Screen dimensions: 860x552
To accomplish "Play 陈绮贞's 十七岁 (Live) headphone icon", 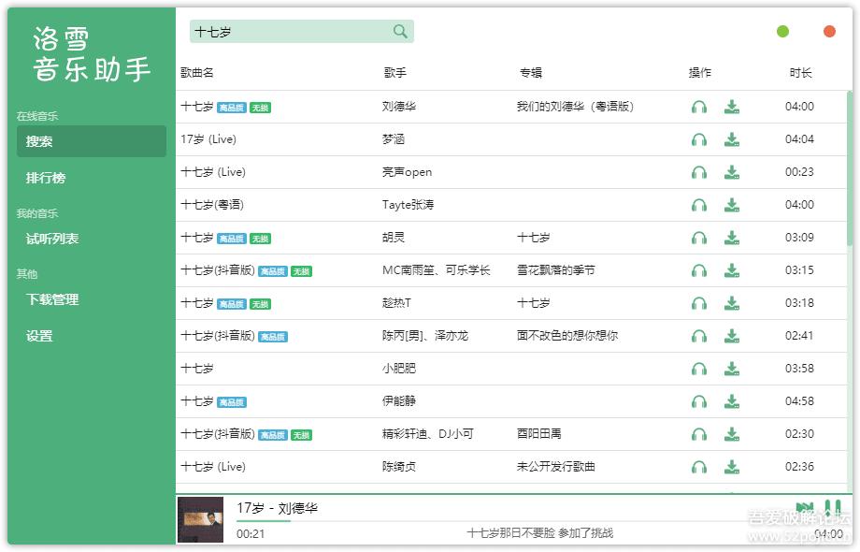I will [x=698, y=467].
